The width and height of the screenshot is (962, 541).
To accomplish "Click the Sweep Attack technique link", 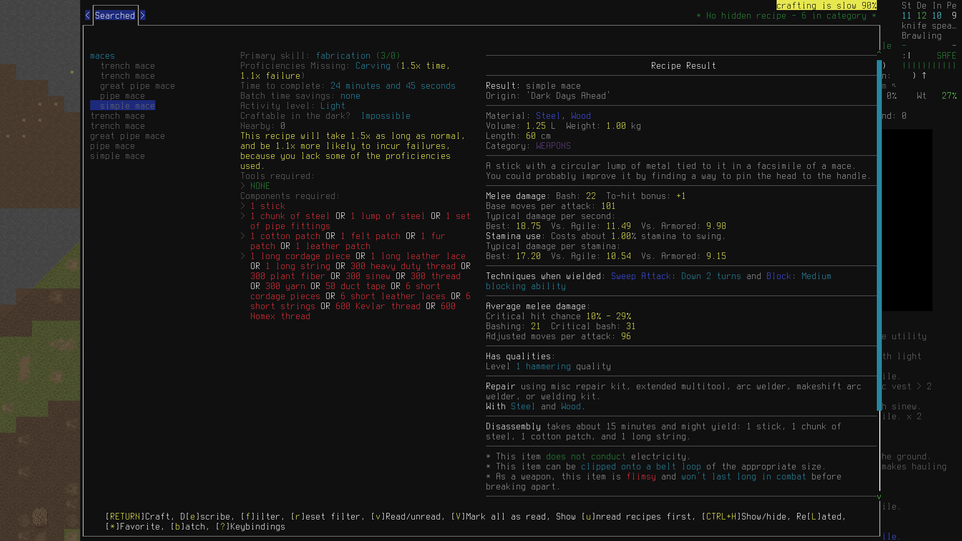I will coord(640,276).
